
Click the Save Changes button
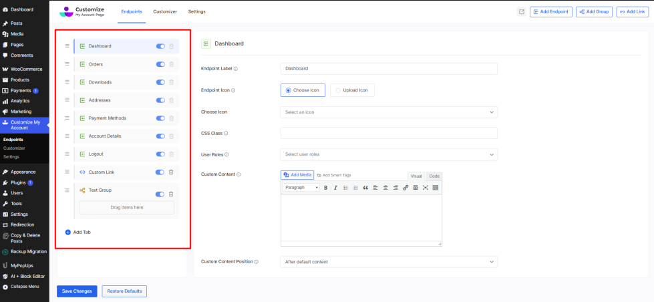(x=77, y=291)
